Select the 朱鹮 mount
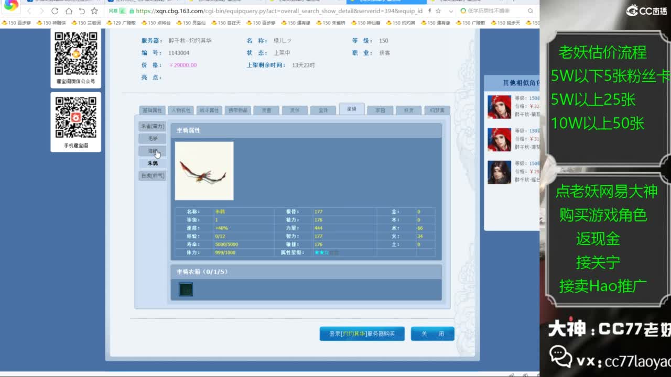671x377 pixels. point(153,163)
